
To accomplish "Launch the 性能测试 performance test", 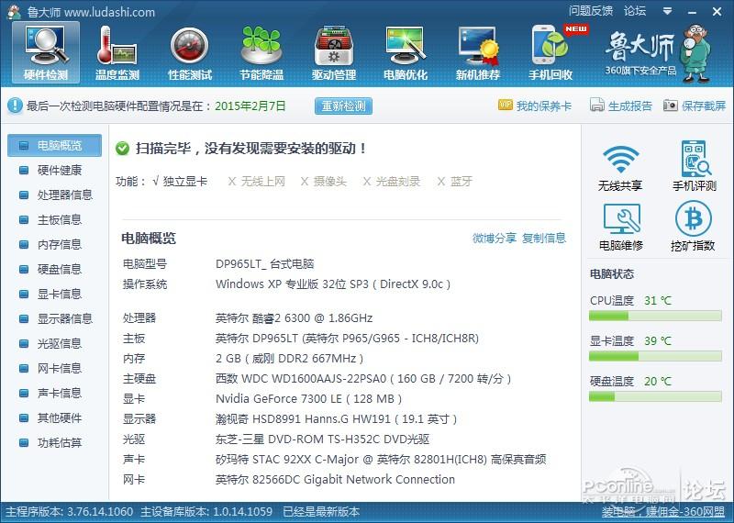I will coord(190,53).
